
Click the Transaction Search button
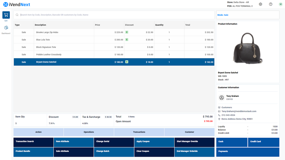(x=33, y=142)
